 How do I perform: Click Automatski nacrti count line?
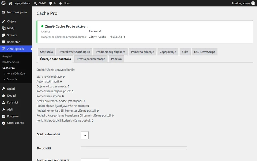49,82
